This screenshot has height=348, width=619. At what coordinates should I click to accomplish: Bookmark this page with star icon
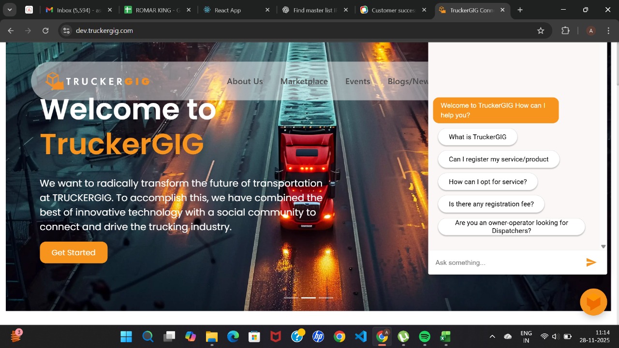541,30
